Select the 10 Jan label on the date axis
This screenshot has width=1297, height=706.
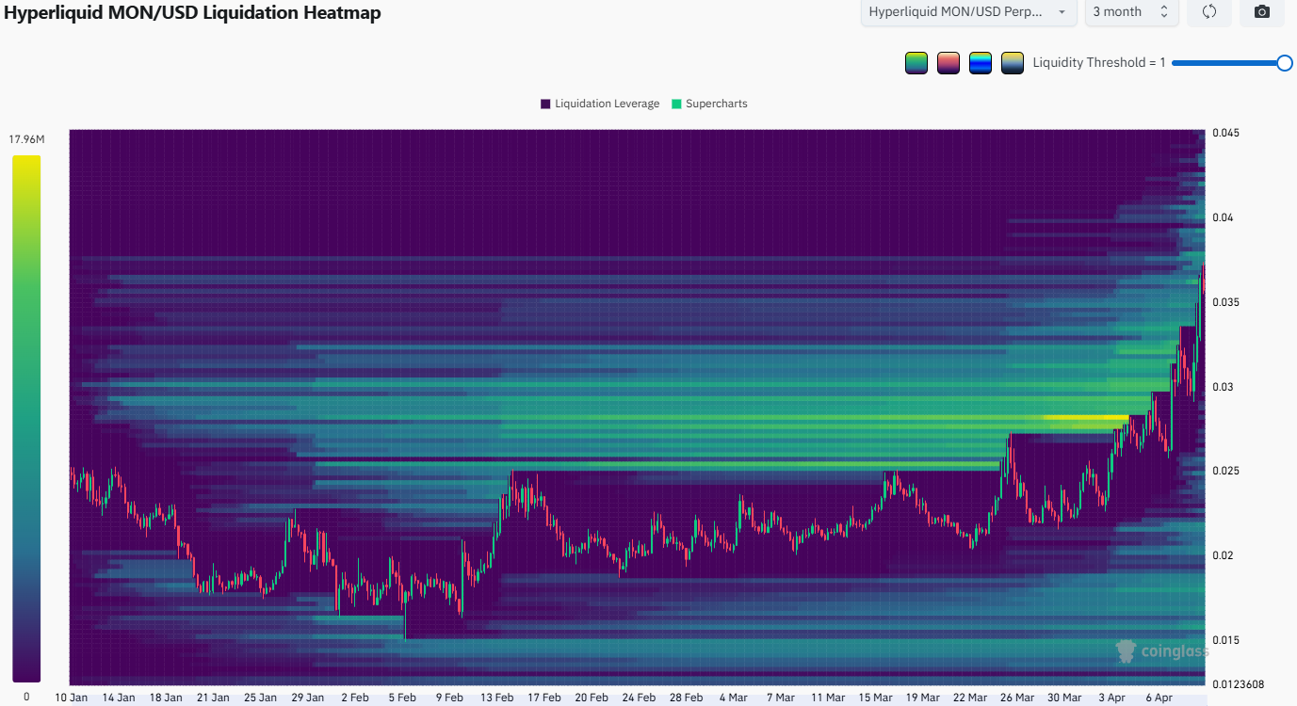click(x=71, y=698)
